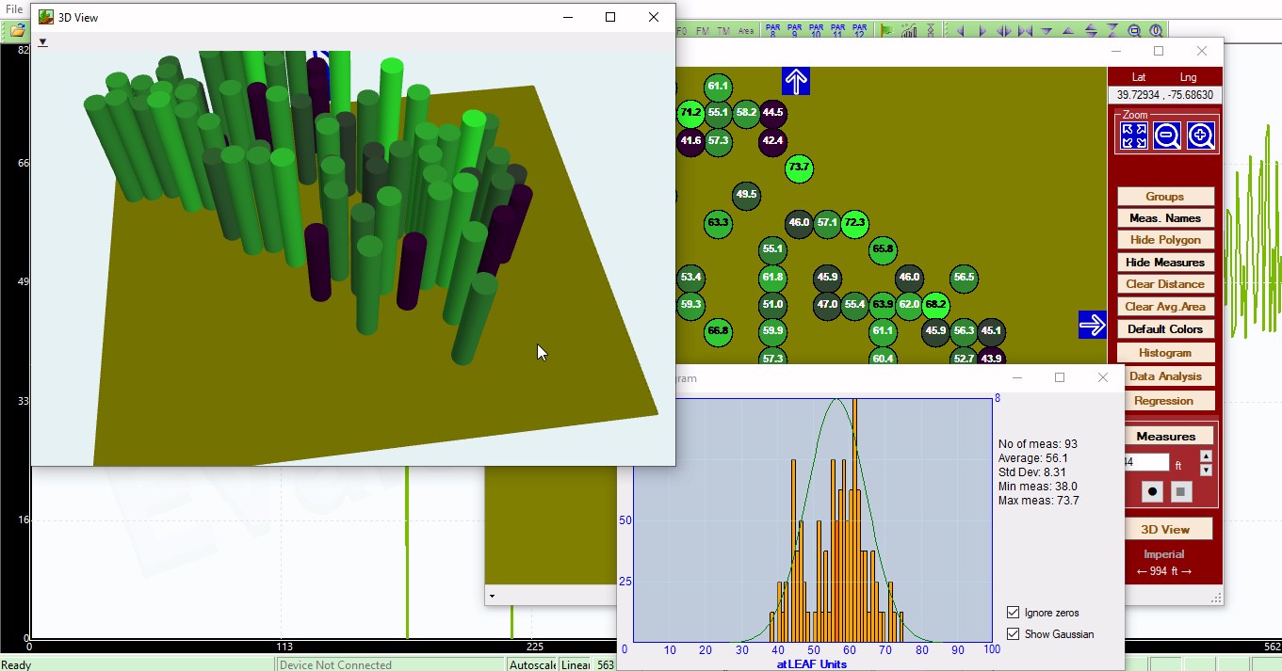Select the circle marker shape button
The width and height of the screenshot is (1282, 671).
(x=1151, y=491)
